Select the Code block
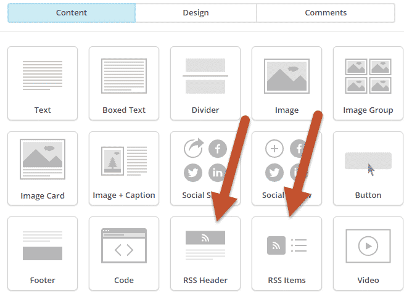This screenshot has height=304, width=404. 124,253
